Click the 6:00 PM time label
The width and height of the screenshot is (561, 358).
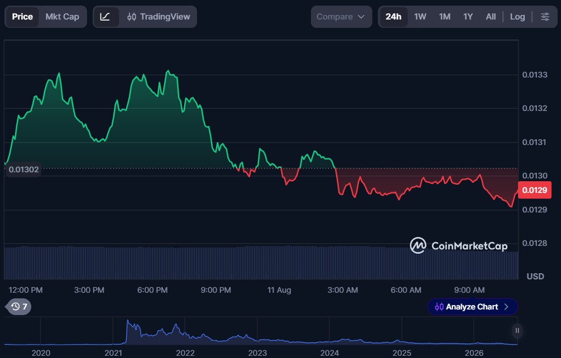click(x=152, y=290)
